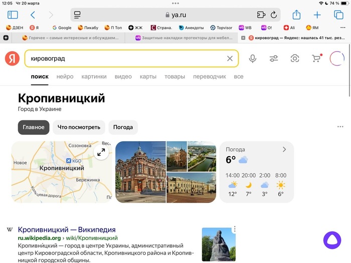Image resolution: width=351 pixels, height=263 pixels.
Task: Open the city card more options menu
Action: [340, 127]
